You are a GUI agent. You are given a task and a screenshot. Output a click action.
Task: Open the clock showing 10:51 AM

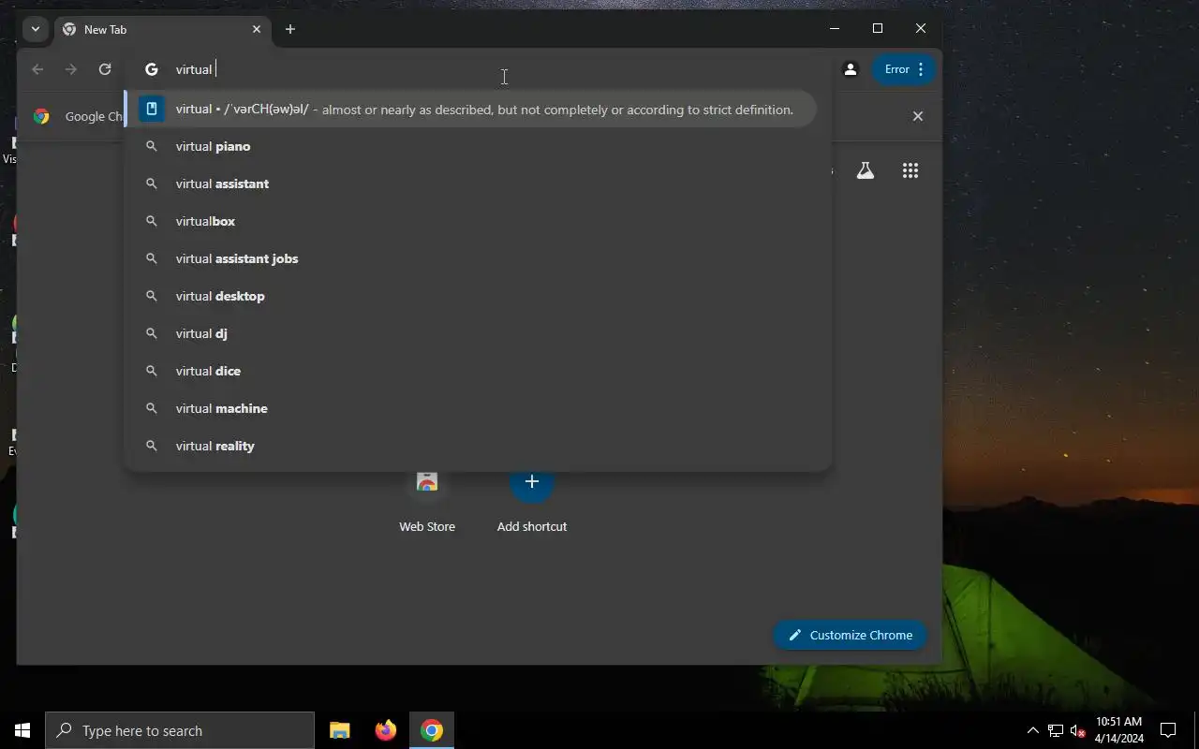pos(1119,730)
